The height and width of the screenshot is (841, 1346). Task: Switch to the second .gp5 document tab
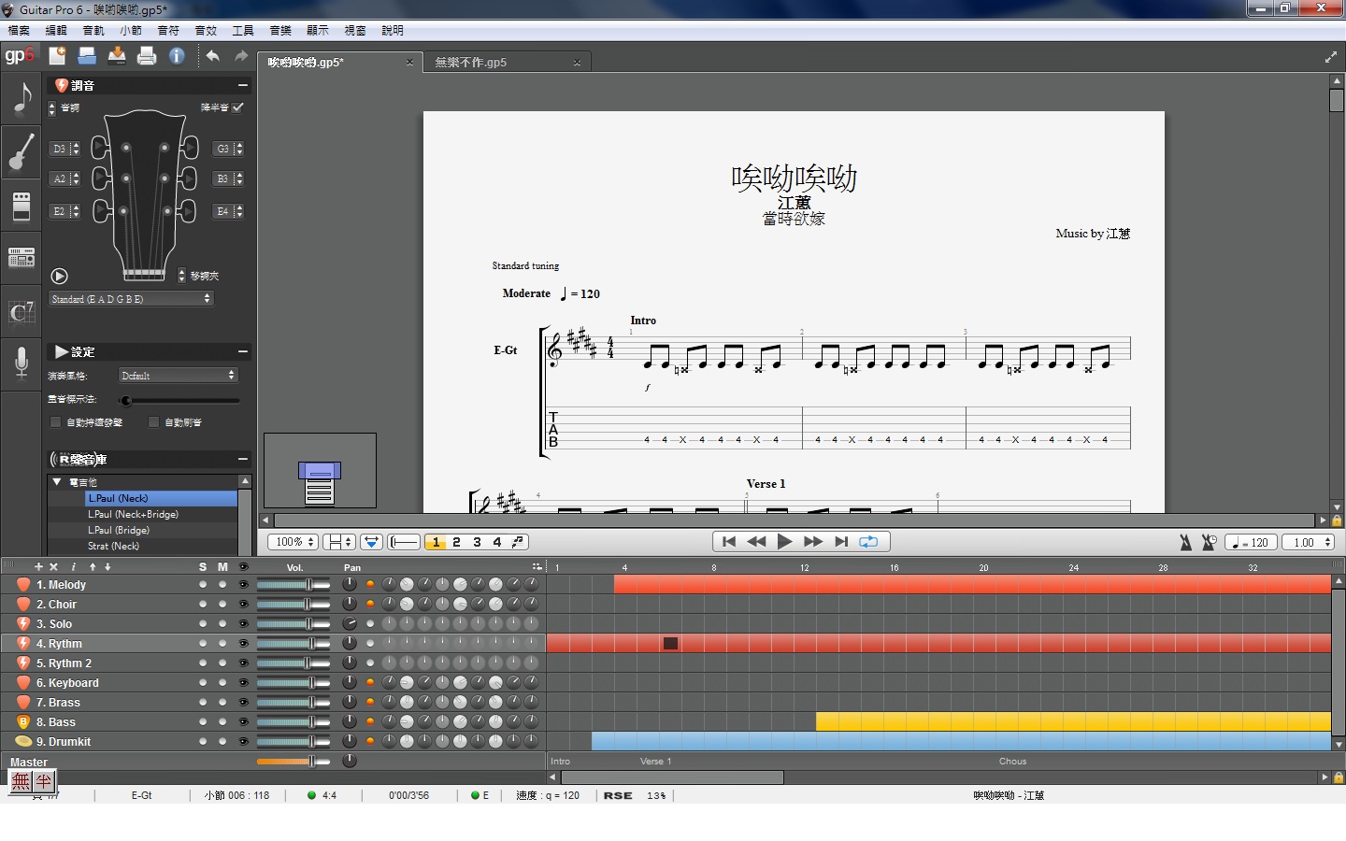506,63
